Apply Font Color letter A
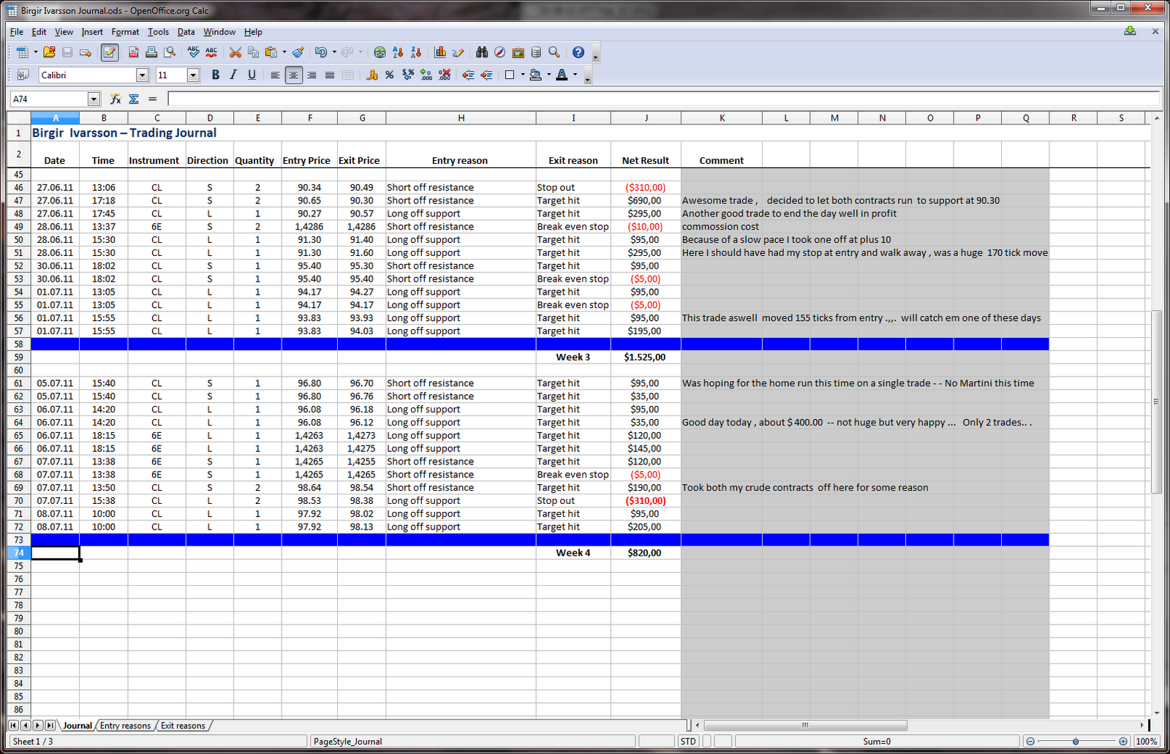 click(562, 75)
